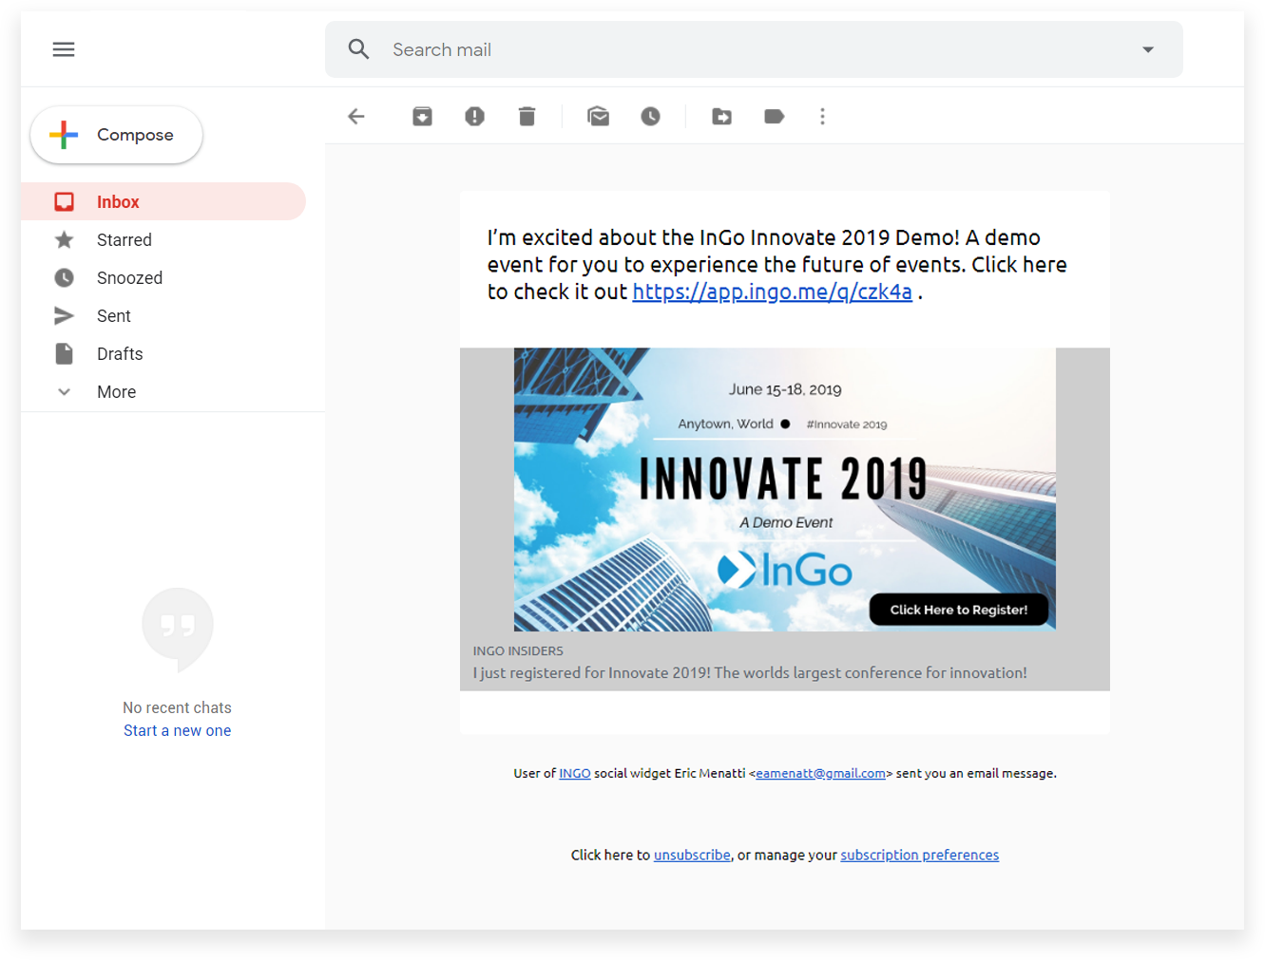Click the Compose button
This screenshot has width=1265, height=960.
pyautogui.click(x=116, y=135)
